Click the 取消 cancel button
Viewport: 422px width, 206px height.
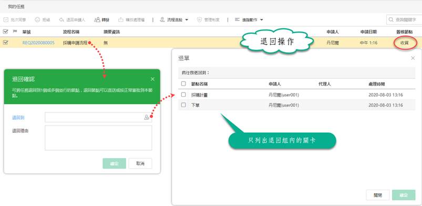[140, 163]
